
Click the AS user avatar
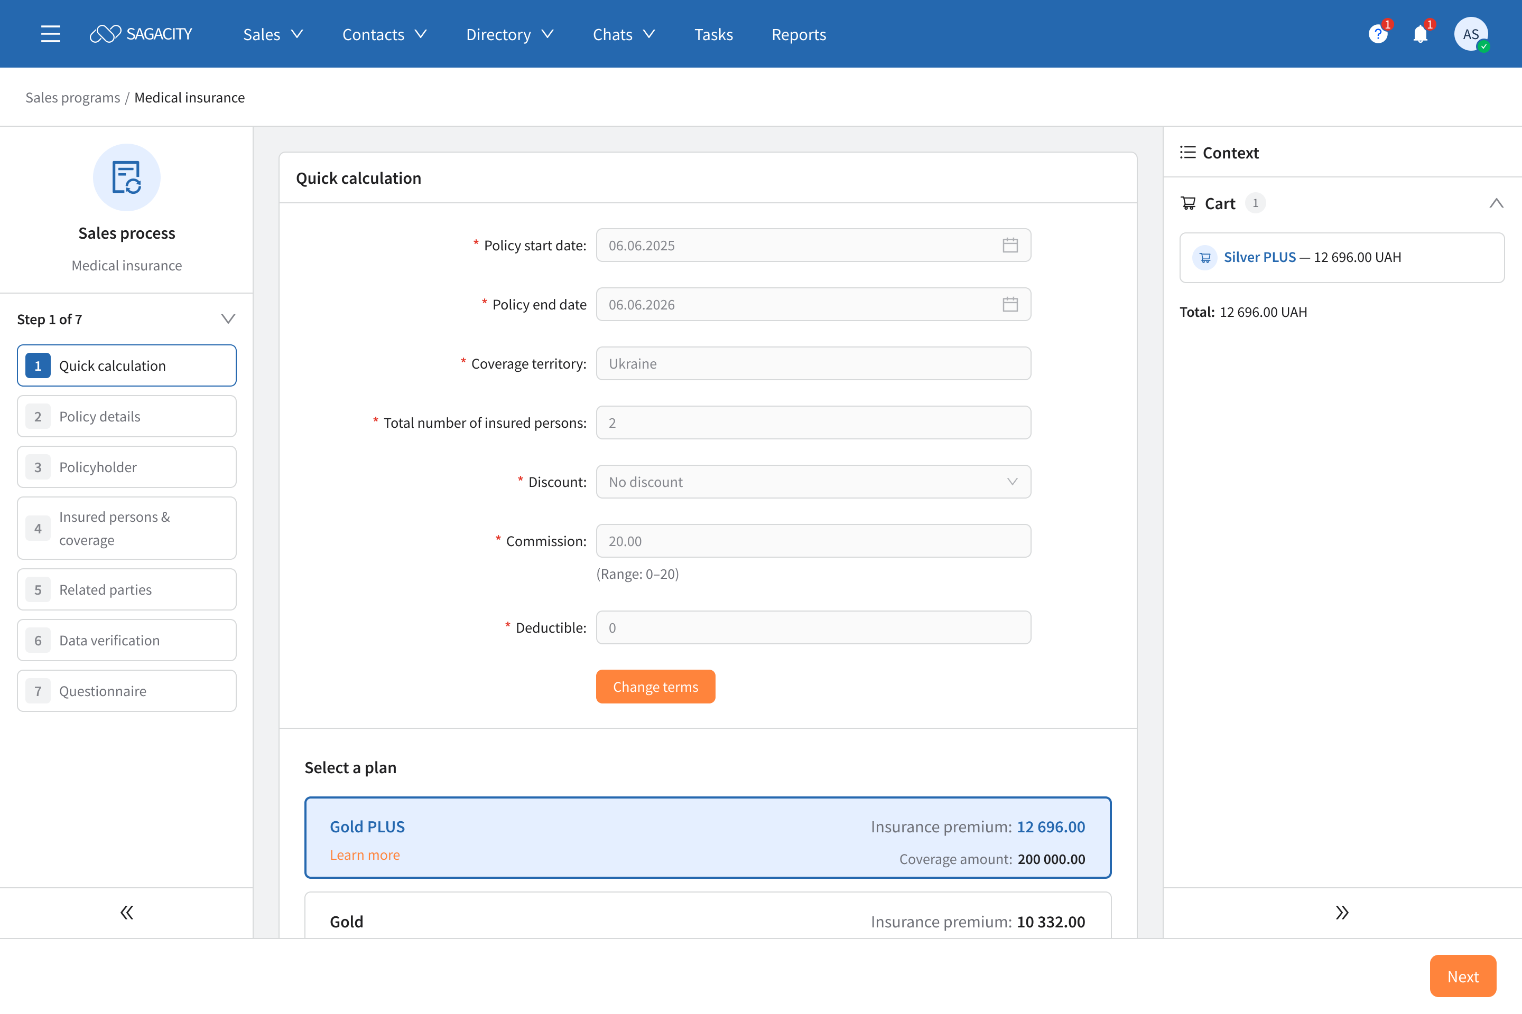pos(1470,34)
